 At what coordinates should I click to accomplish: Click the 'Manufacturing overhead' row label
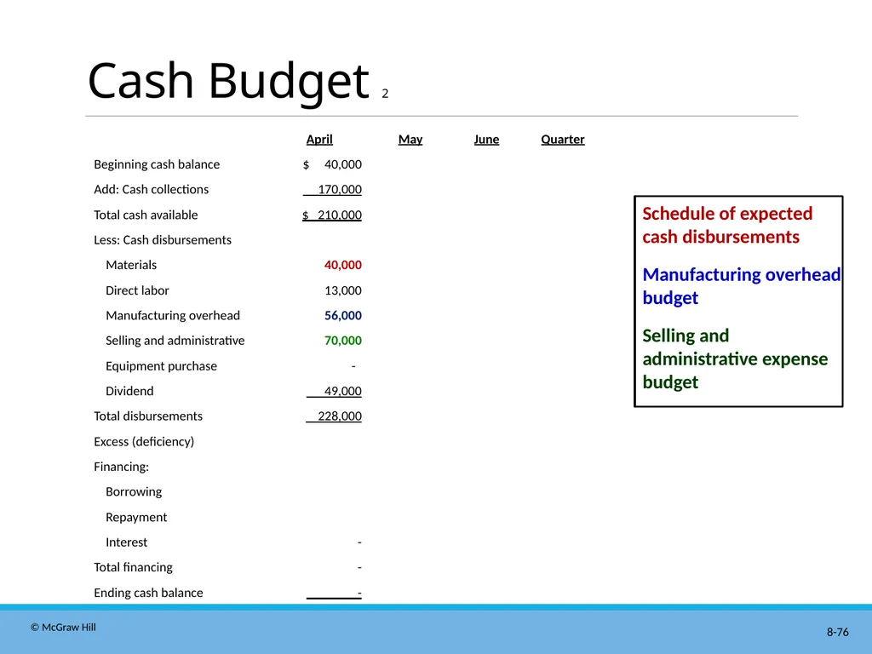point(173,316)
